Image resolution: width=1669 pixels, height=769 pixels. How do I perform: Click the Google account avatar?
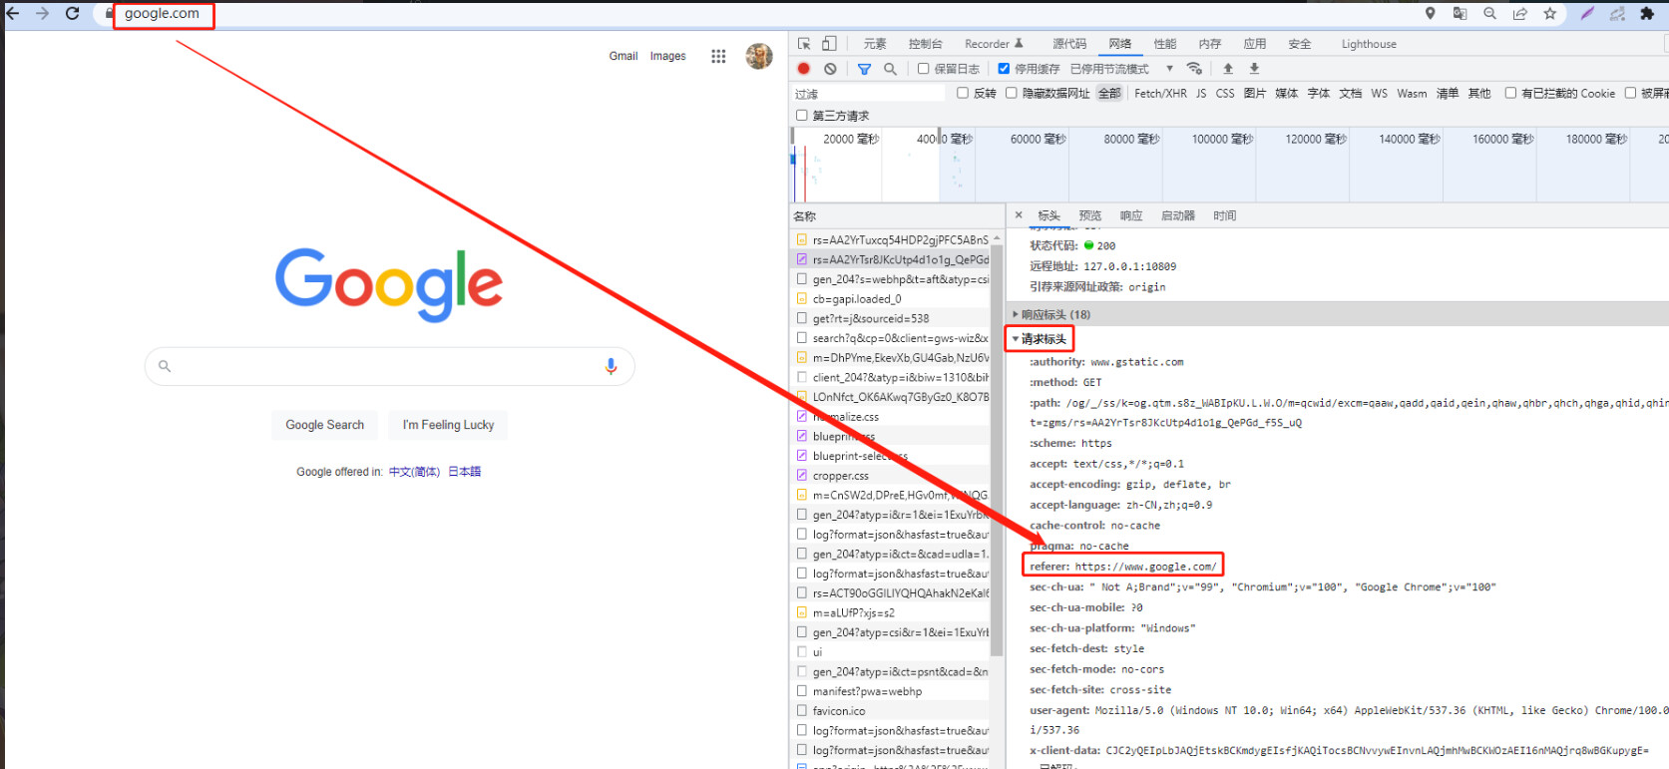tap(759, 56)
